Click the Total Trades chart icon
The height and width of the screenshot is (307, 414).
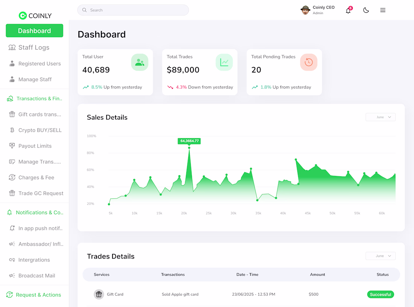click(224, 62)
